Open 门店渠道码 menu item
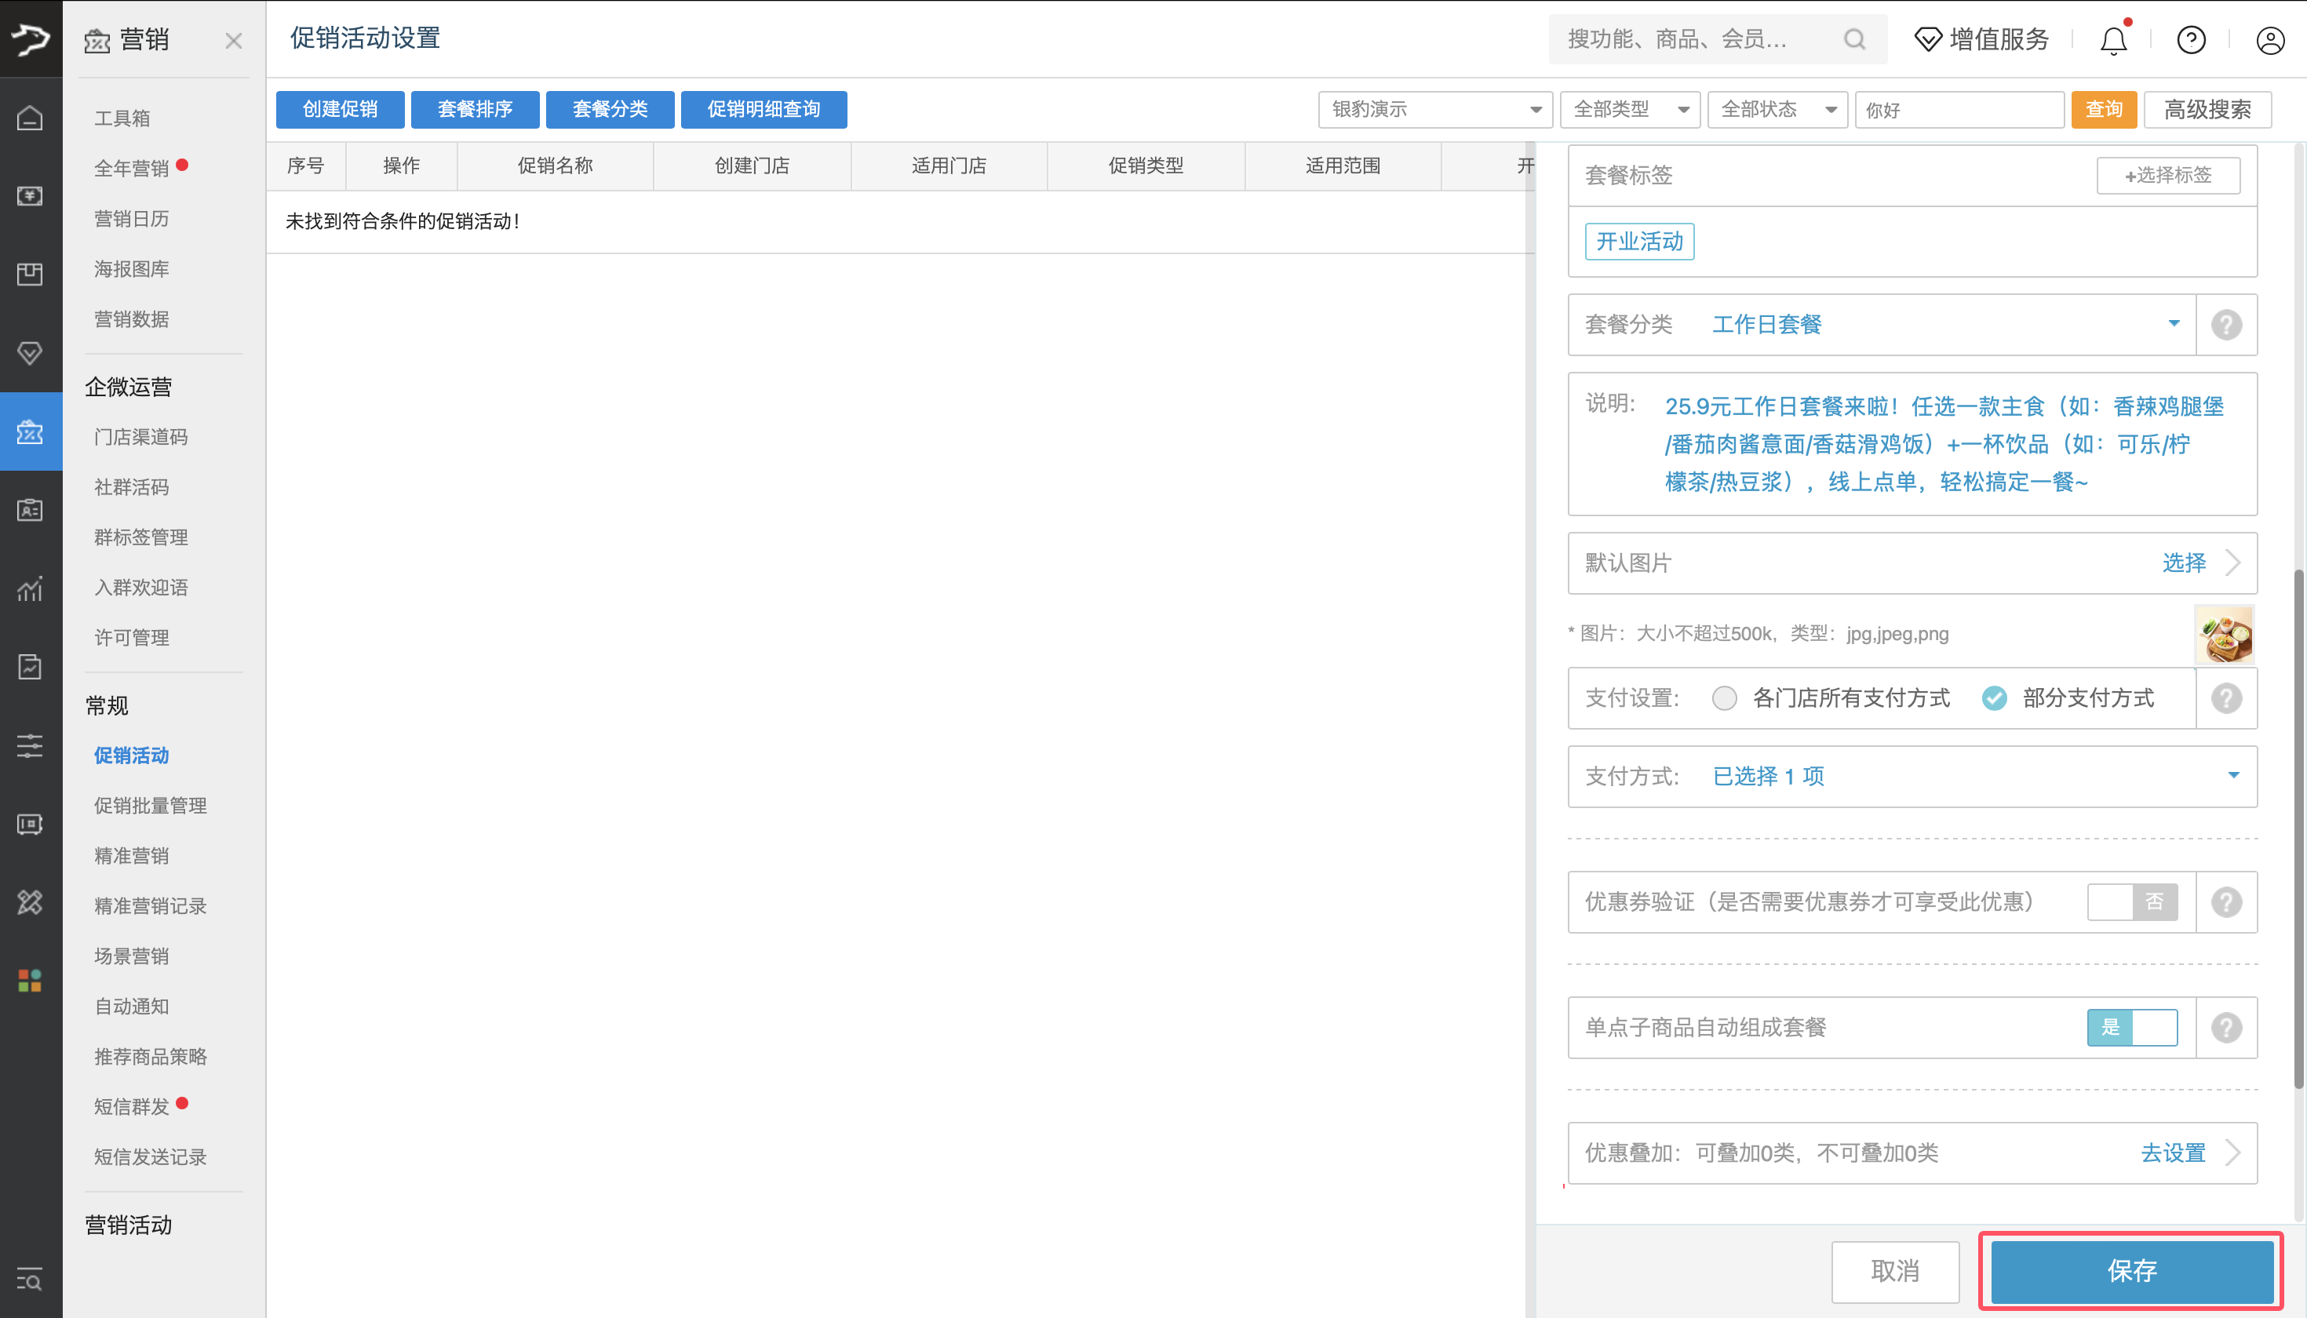The image size is (2307, 1318). pyautogui.click(x=141, y=437)
